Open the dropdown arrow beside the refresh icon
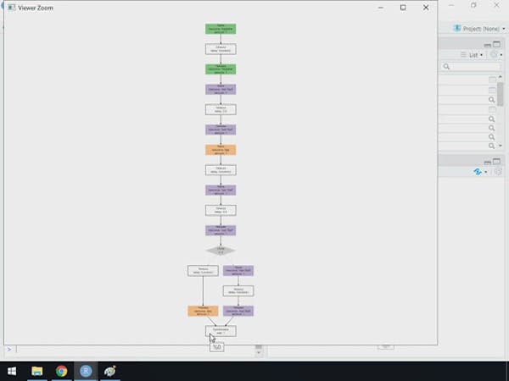 (501, 55)
